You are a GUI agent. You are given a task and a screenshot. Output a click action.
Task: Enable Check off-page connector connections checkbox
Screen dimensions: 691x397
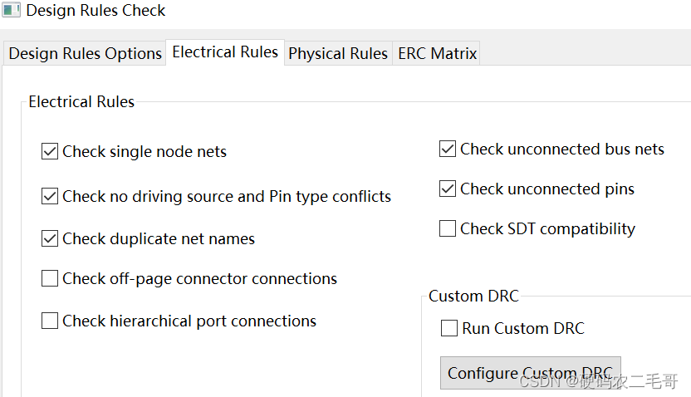(x=50, y=278)
